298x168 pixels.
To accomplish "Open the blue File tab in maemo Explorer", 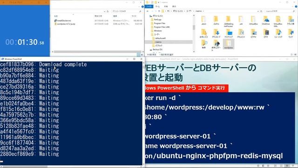I will pos(149,7).
